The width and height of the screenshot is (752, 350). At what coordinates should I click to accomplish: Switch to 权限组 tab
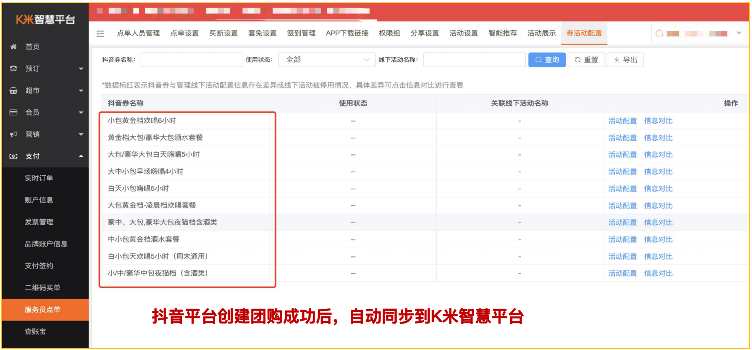[390, 33]
